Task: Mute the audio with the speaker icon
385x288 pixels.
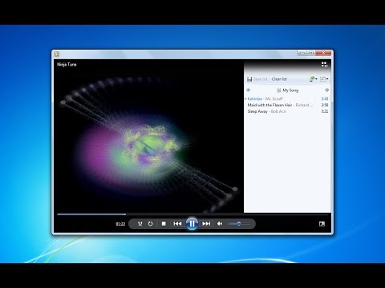Action: point(220,224)
